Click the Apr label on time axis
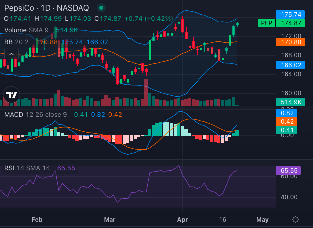The image size is (313, 228). coord(182,220)
